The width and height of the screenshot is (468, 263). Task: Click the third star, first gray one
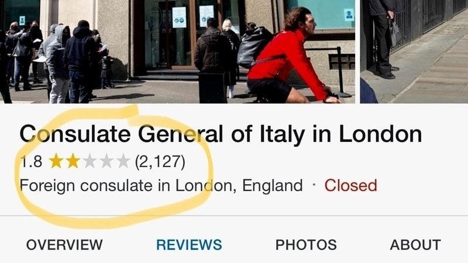pyautogui.click(x=90, y=161)
